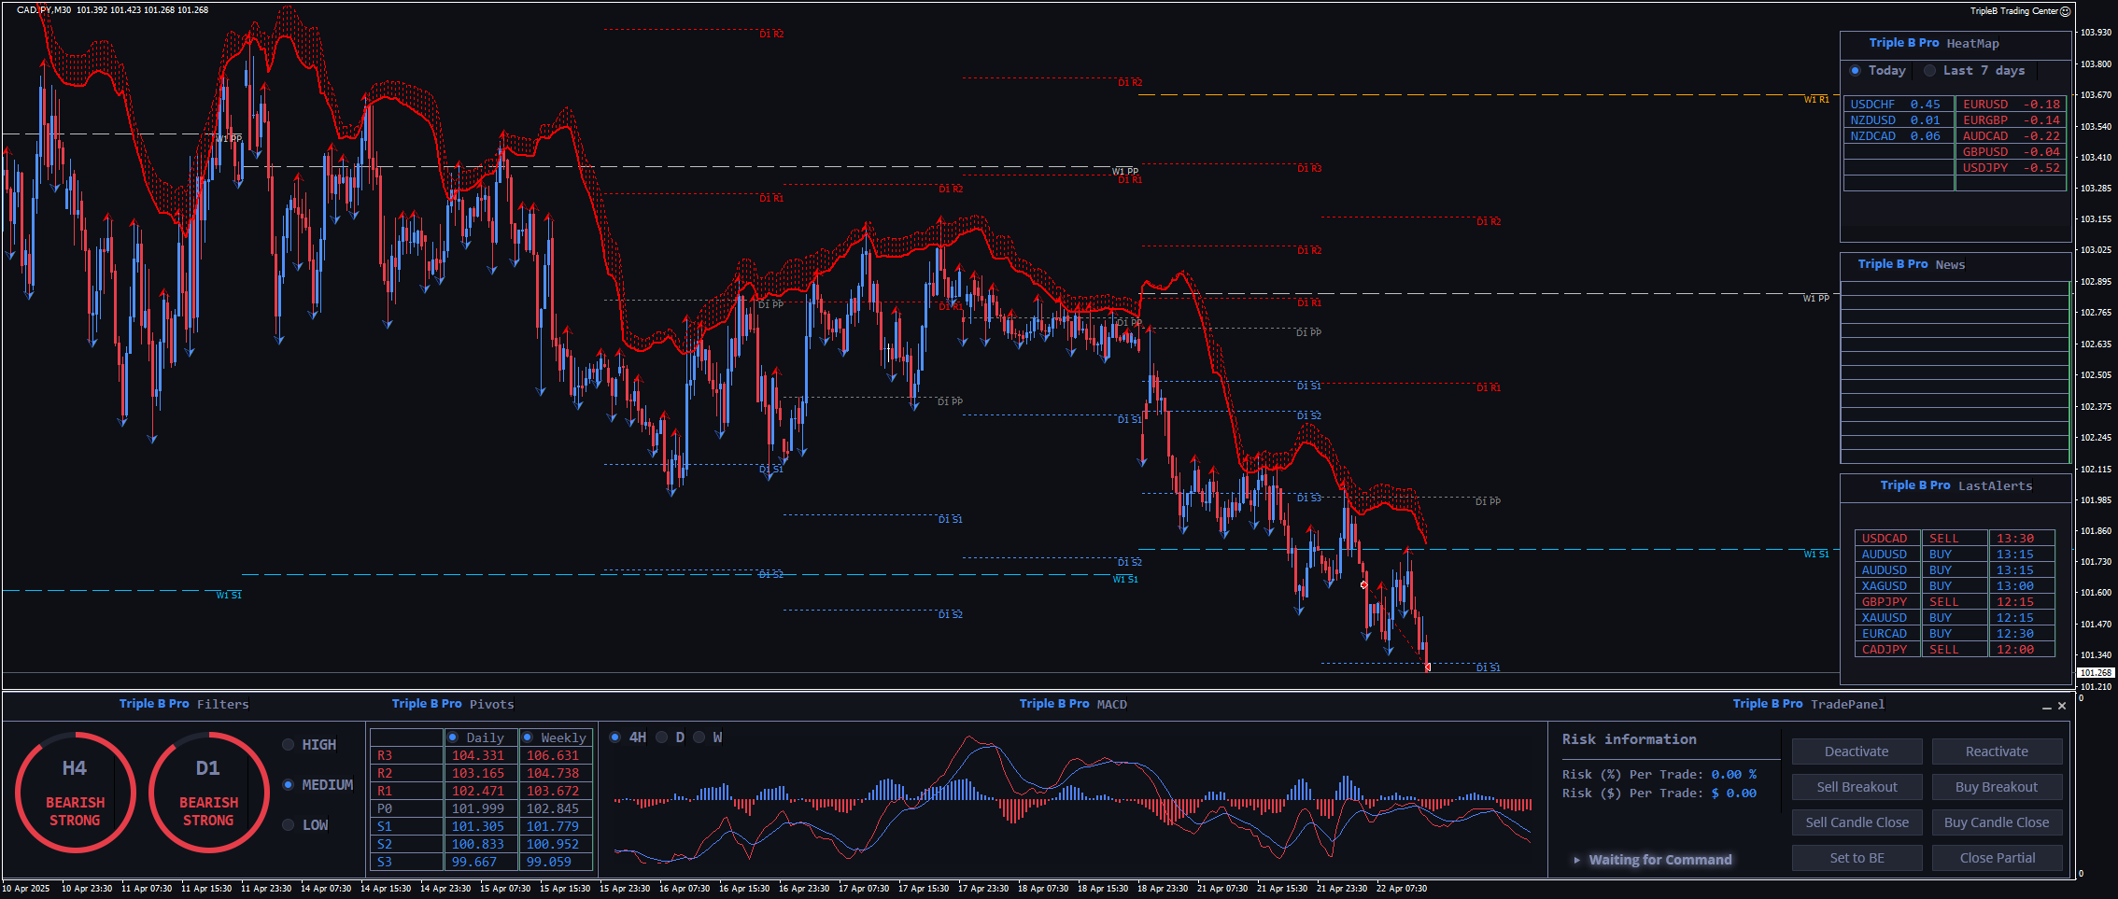Set MACD timeframe to W
The height and width of the screenshot is (899, 2118).
click(x=699, y=737)
